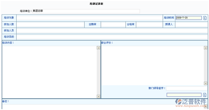Click the 培训对象 input field
This screenshot has height=110, width=209.
[89, 18]
